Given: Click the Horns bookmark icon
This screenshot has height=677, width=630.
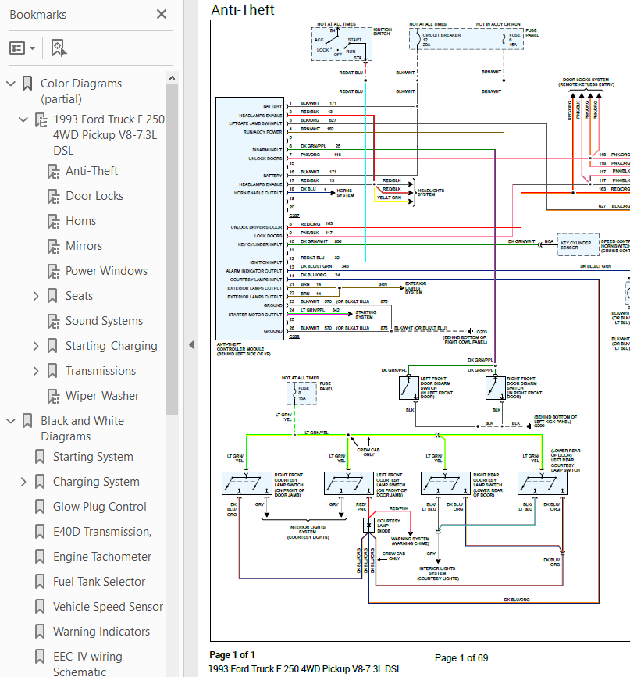Looking at the screenshot, I should click(x=54, y=222).
